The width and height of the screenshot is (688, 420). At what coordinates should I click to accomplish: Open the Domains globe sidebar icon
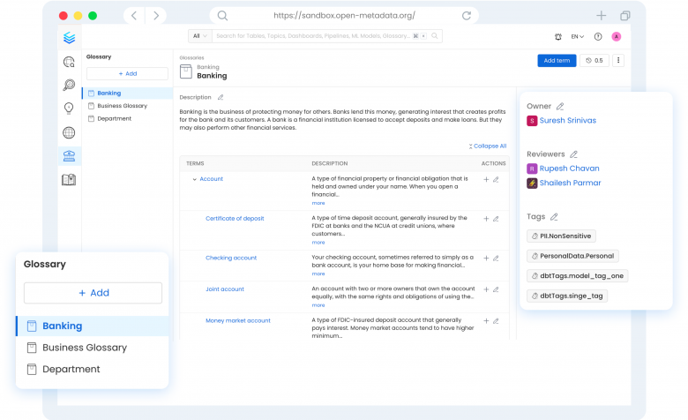69,132
